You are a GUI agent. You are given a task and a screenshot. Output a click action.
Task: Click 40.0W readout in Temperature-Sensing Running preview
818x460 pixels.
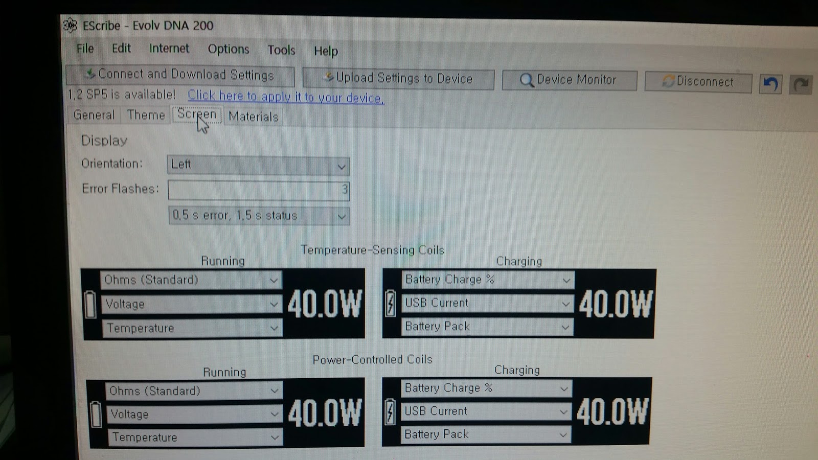click(x=325, y=304)
